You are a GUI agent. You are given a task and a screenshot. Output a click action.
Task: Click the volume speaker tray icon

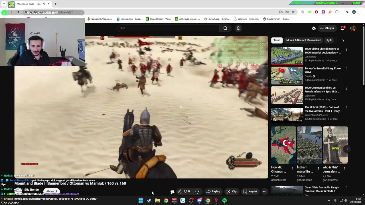(346, 200)
